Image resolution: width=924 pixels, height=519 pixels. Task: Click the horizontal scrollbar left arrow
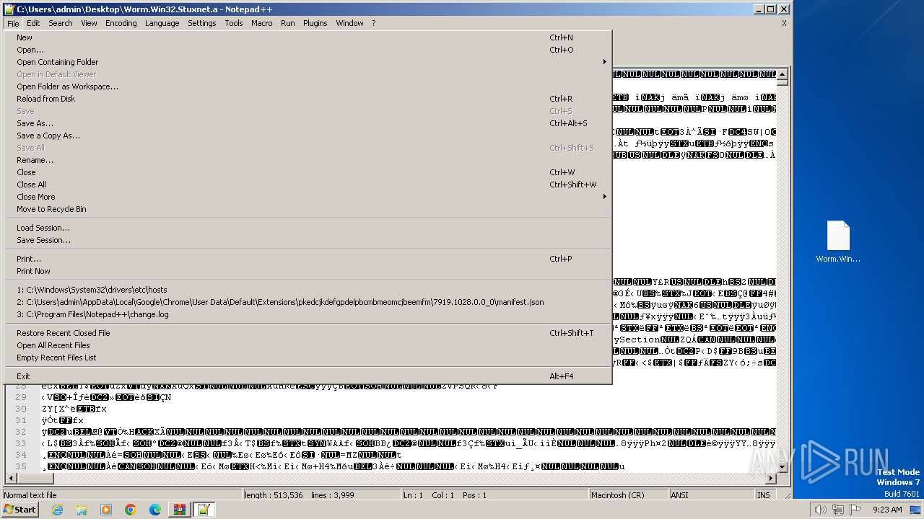pos(11,478)
